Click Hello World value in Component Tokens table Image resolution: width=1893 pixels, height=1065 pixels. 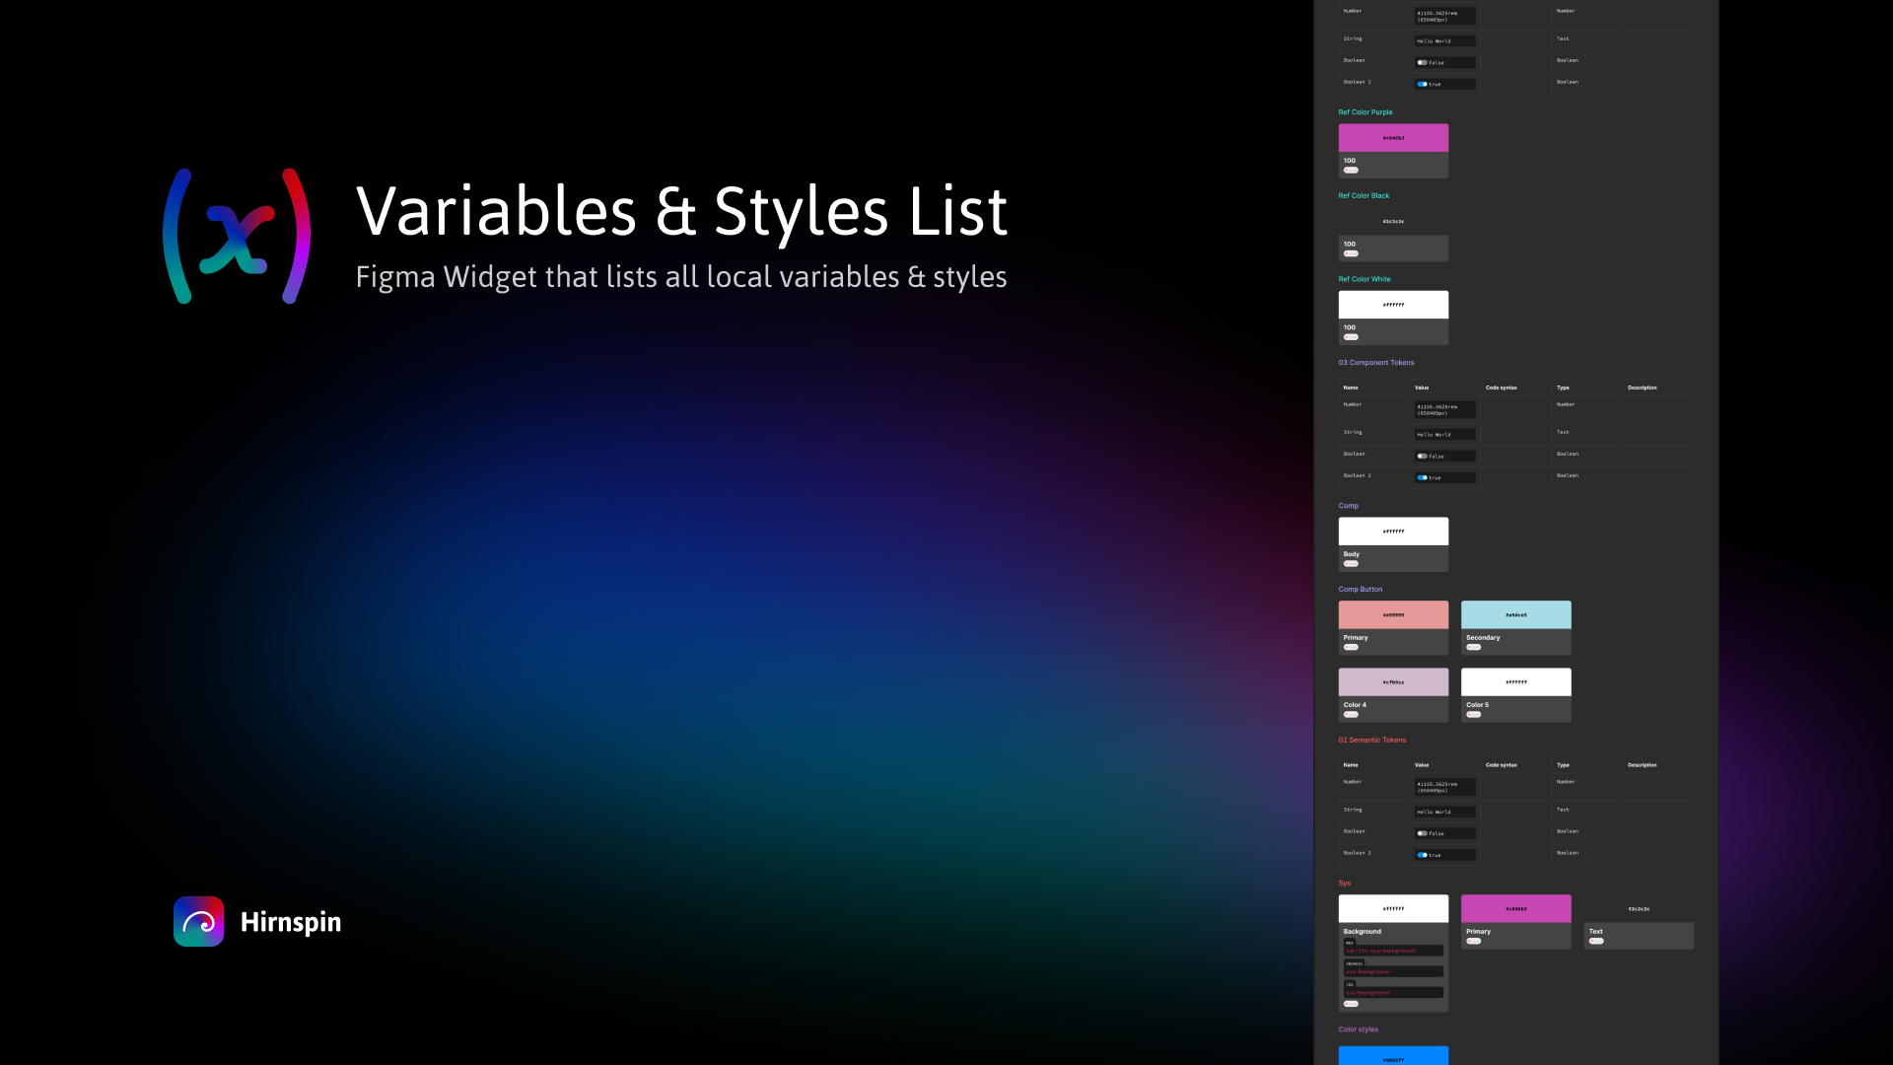point(1445,435)
